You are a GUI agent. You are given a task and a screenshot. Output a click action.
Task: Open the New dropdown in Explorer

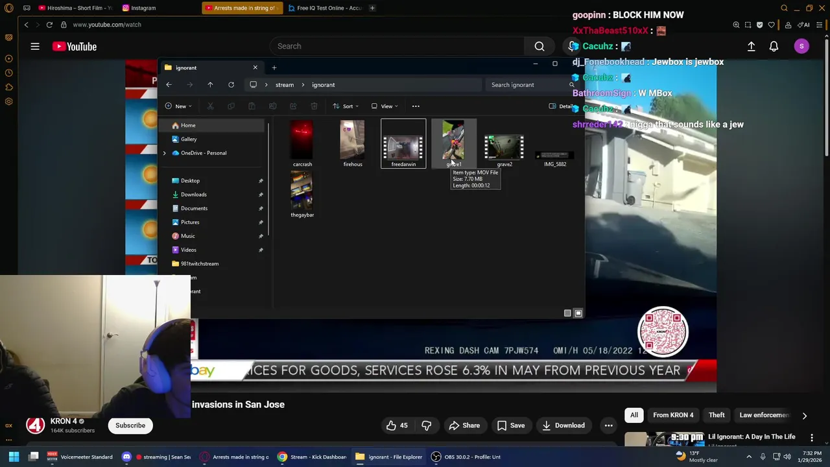[x=178, y=106]
